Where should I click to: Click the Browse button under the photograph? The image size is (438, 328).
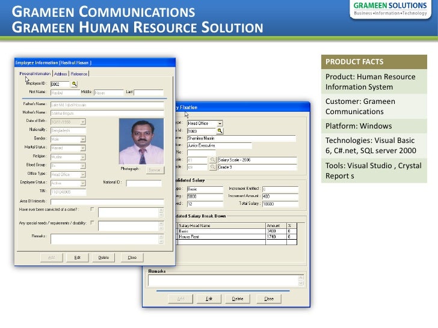(155, 170)
